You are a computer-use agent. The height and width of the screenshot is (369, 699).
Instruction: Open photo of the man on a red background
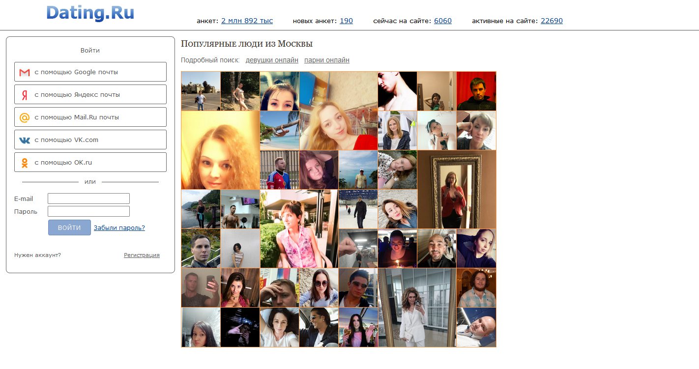click(x=476, y=91)
